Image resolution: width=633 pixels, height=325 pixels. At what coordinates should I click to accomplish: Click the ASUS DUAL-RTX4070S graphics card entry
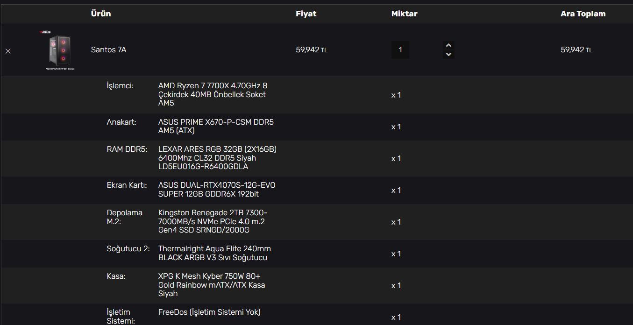point(216,190)
